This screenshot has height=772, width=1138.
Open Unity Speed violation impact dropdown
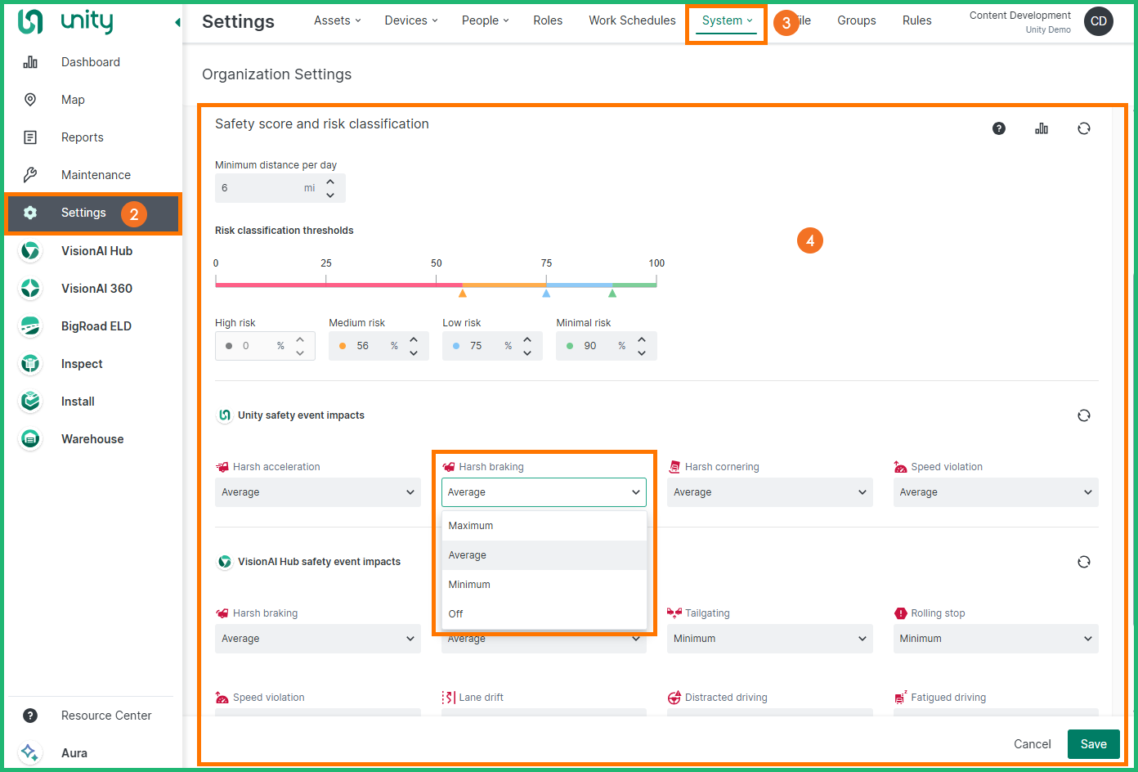coord(995,492)
